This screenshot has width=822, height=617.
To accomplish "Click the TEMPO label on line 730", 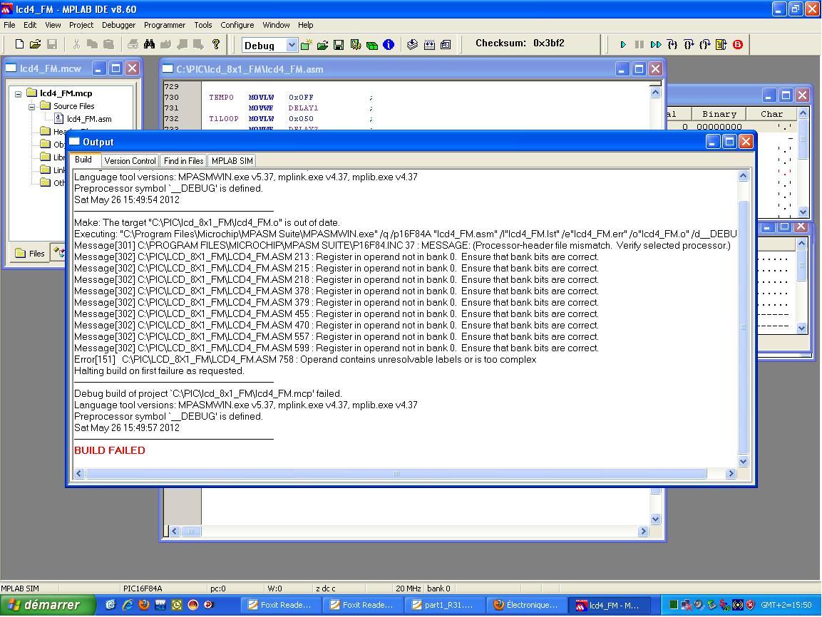I will (x=221, y=98).
